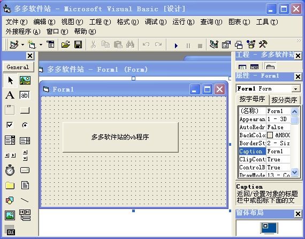Select the Shape tool in the toolbox

coord(10,200)
